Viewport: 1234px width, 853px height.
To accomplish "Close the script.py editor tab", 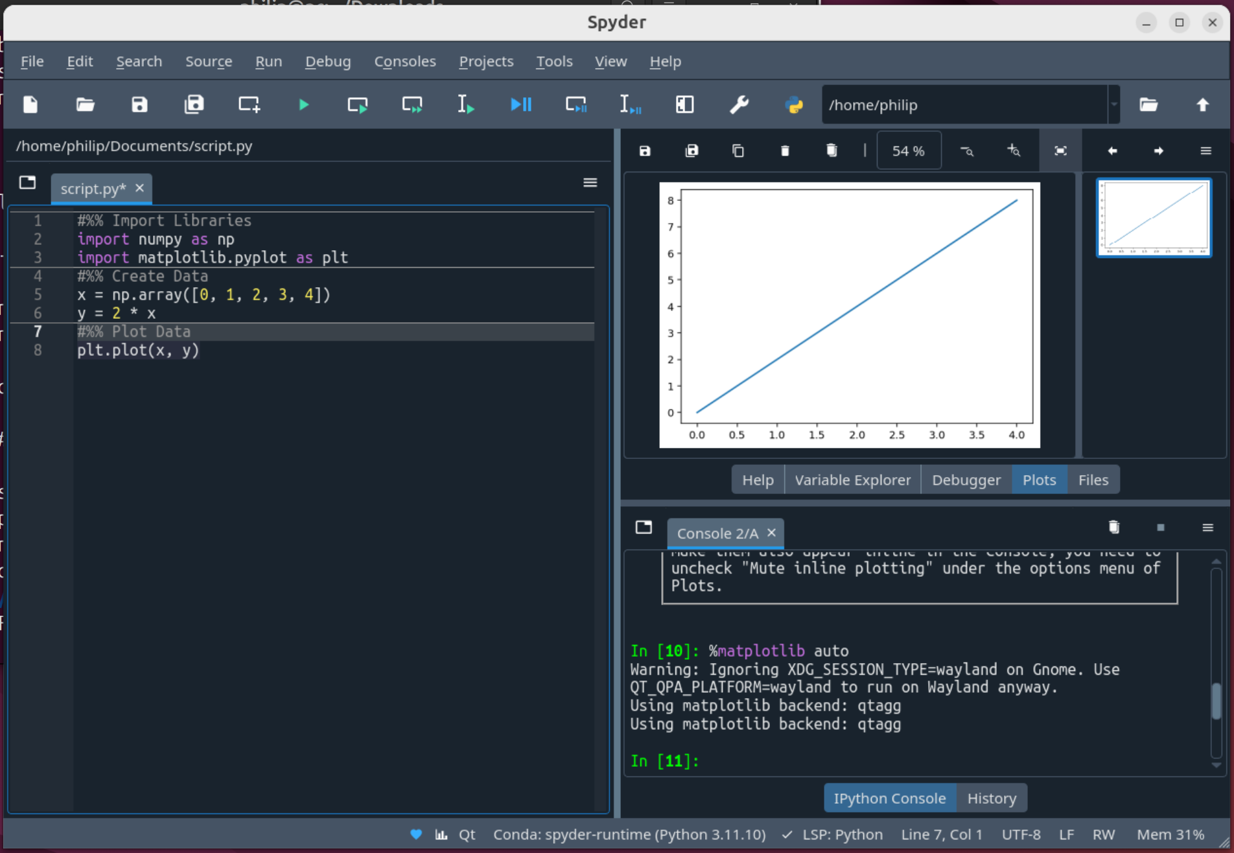I will tap(139, 188).
